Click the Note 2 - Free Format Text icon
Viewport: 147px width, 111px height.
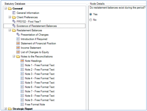pos(22,69)
